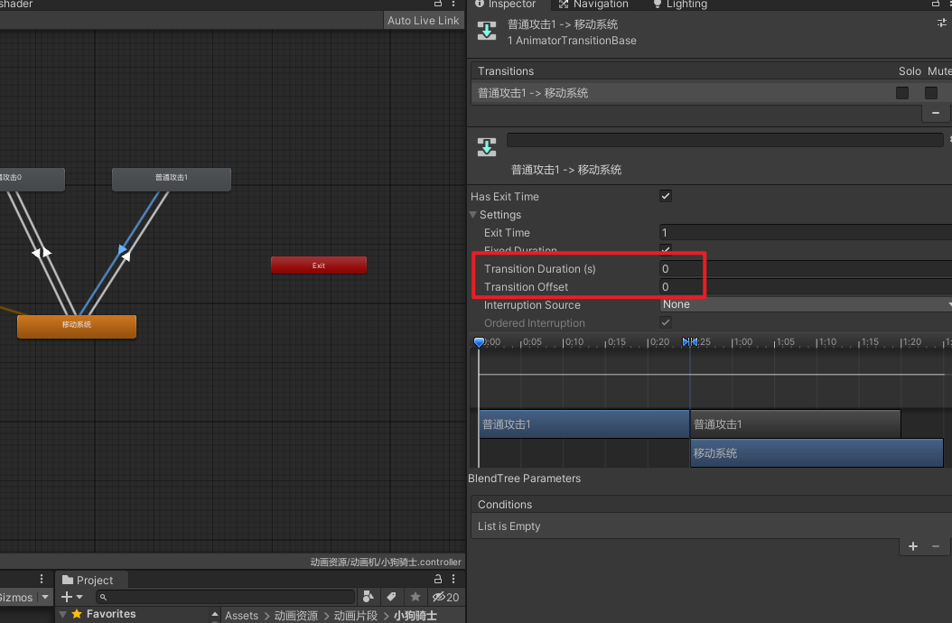Open Search by Label filter icon
This screenshot has height=623, width=952.
(392, 597)
